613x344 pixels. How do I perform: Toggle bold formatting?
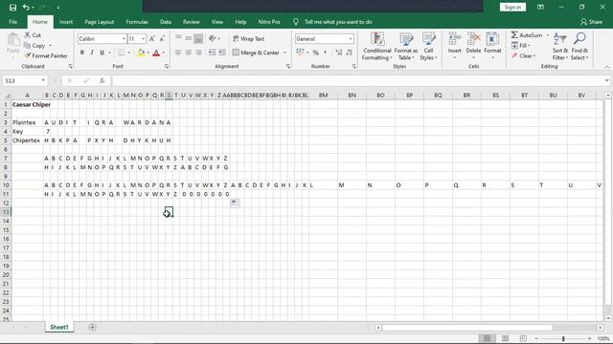coord(82,53)
